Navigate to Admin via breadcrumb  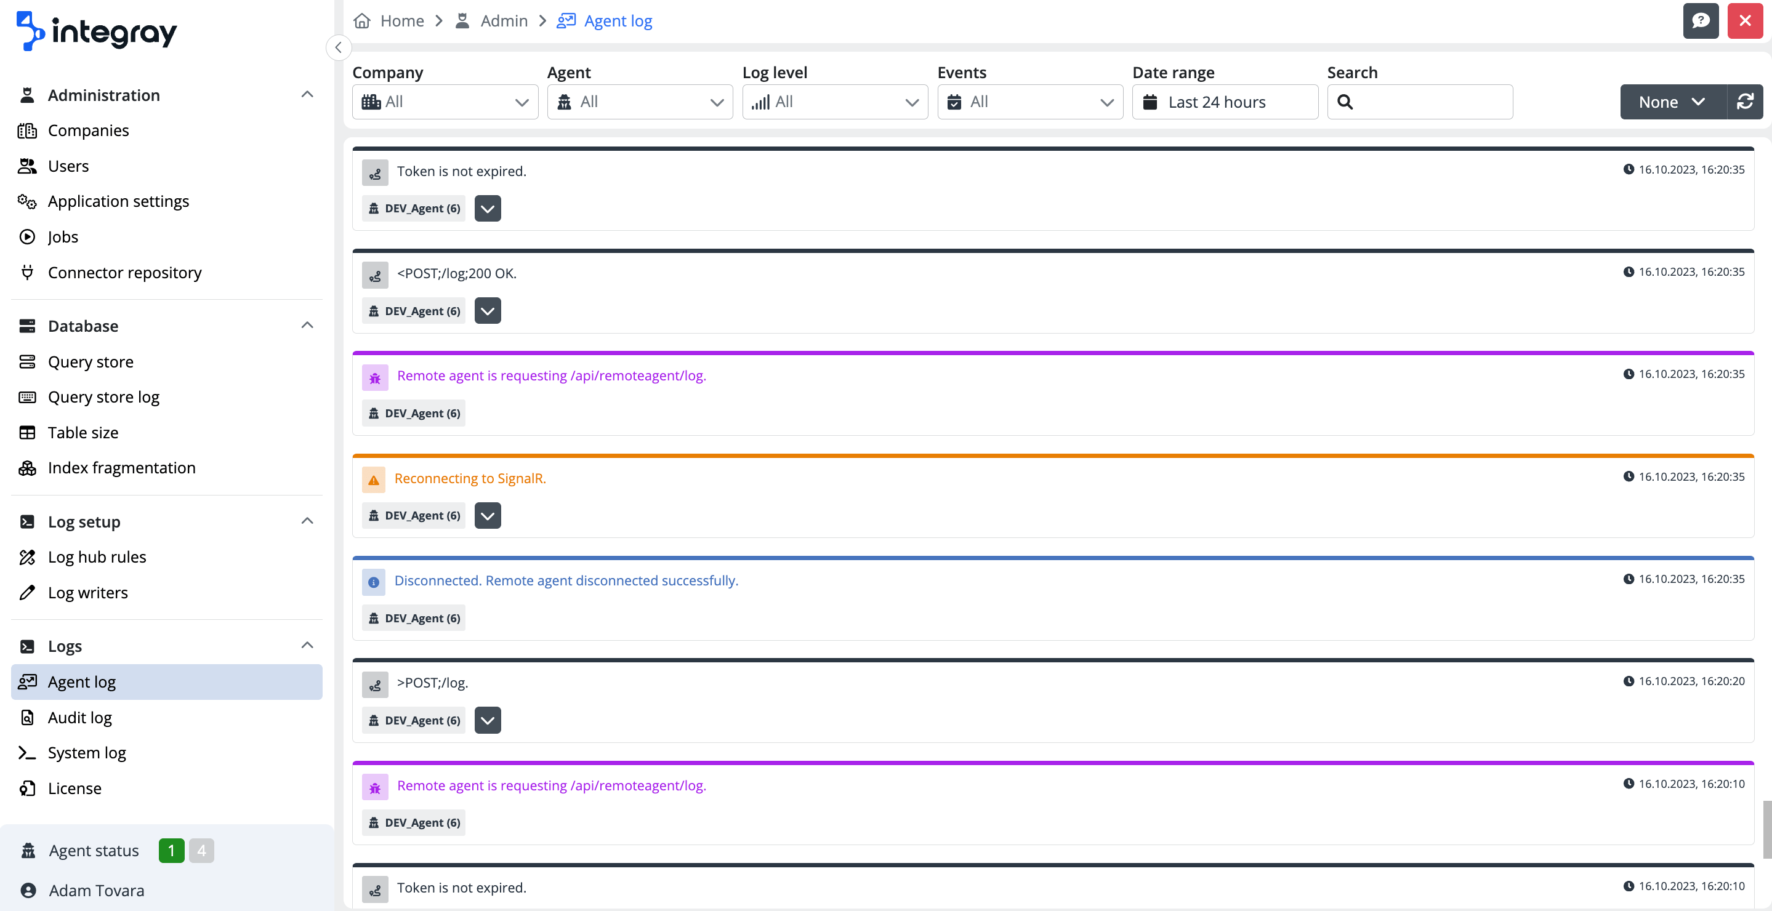pyautogui.click(x=504, y=21)
